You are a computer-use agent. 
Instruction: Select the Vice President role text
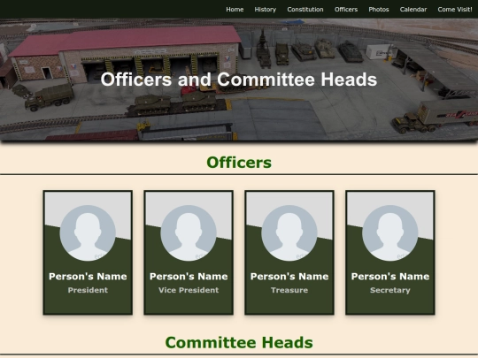click(189, 290)
